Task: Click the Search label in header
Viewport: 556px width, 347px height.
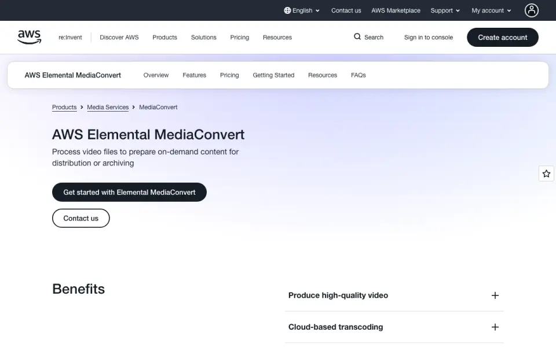Action: pyautogui.click(x=374, y=38)
